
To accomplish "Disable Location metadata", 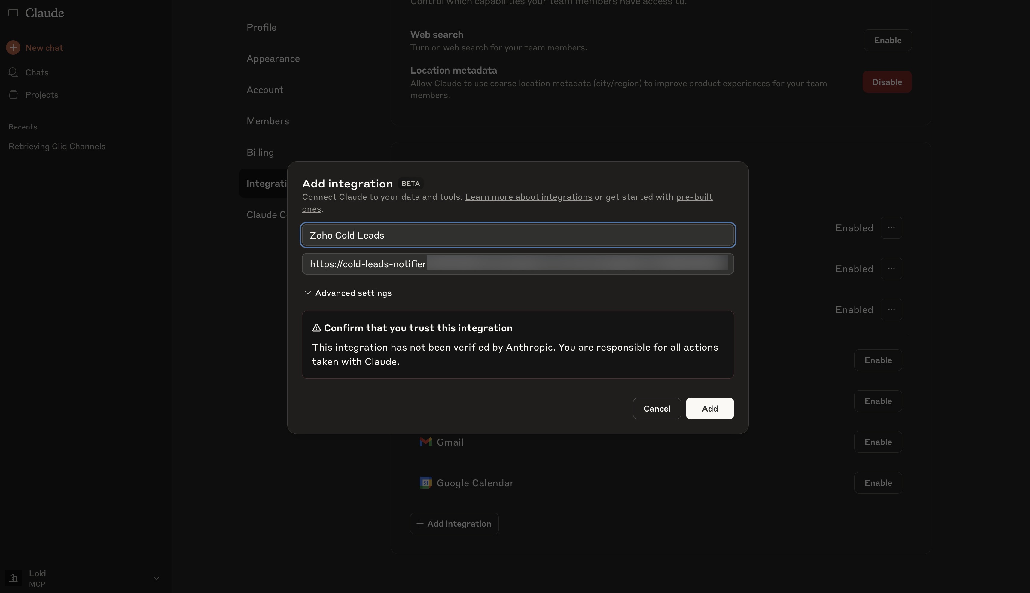I will point(887,82).
